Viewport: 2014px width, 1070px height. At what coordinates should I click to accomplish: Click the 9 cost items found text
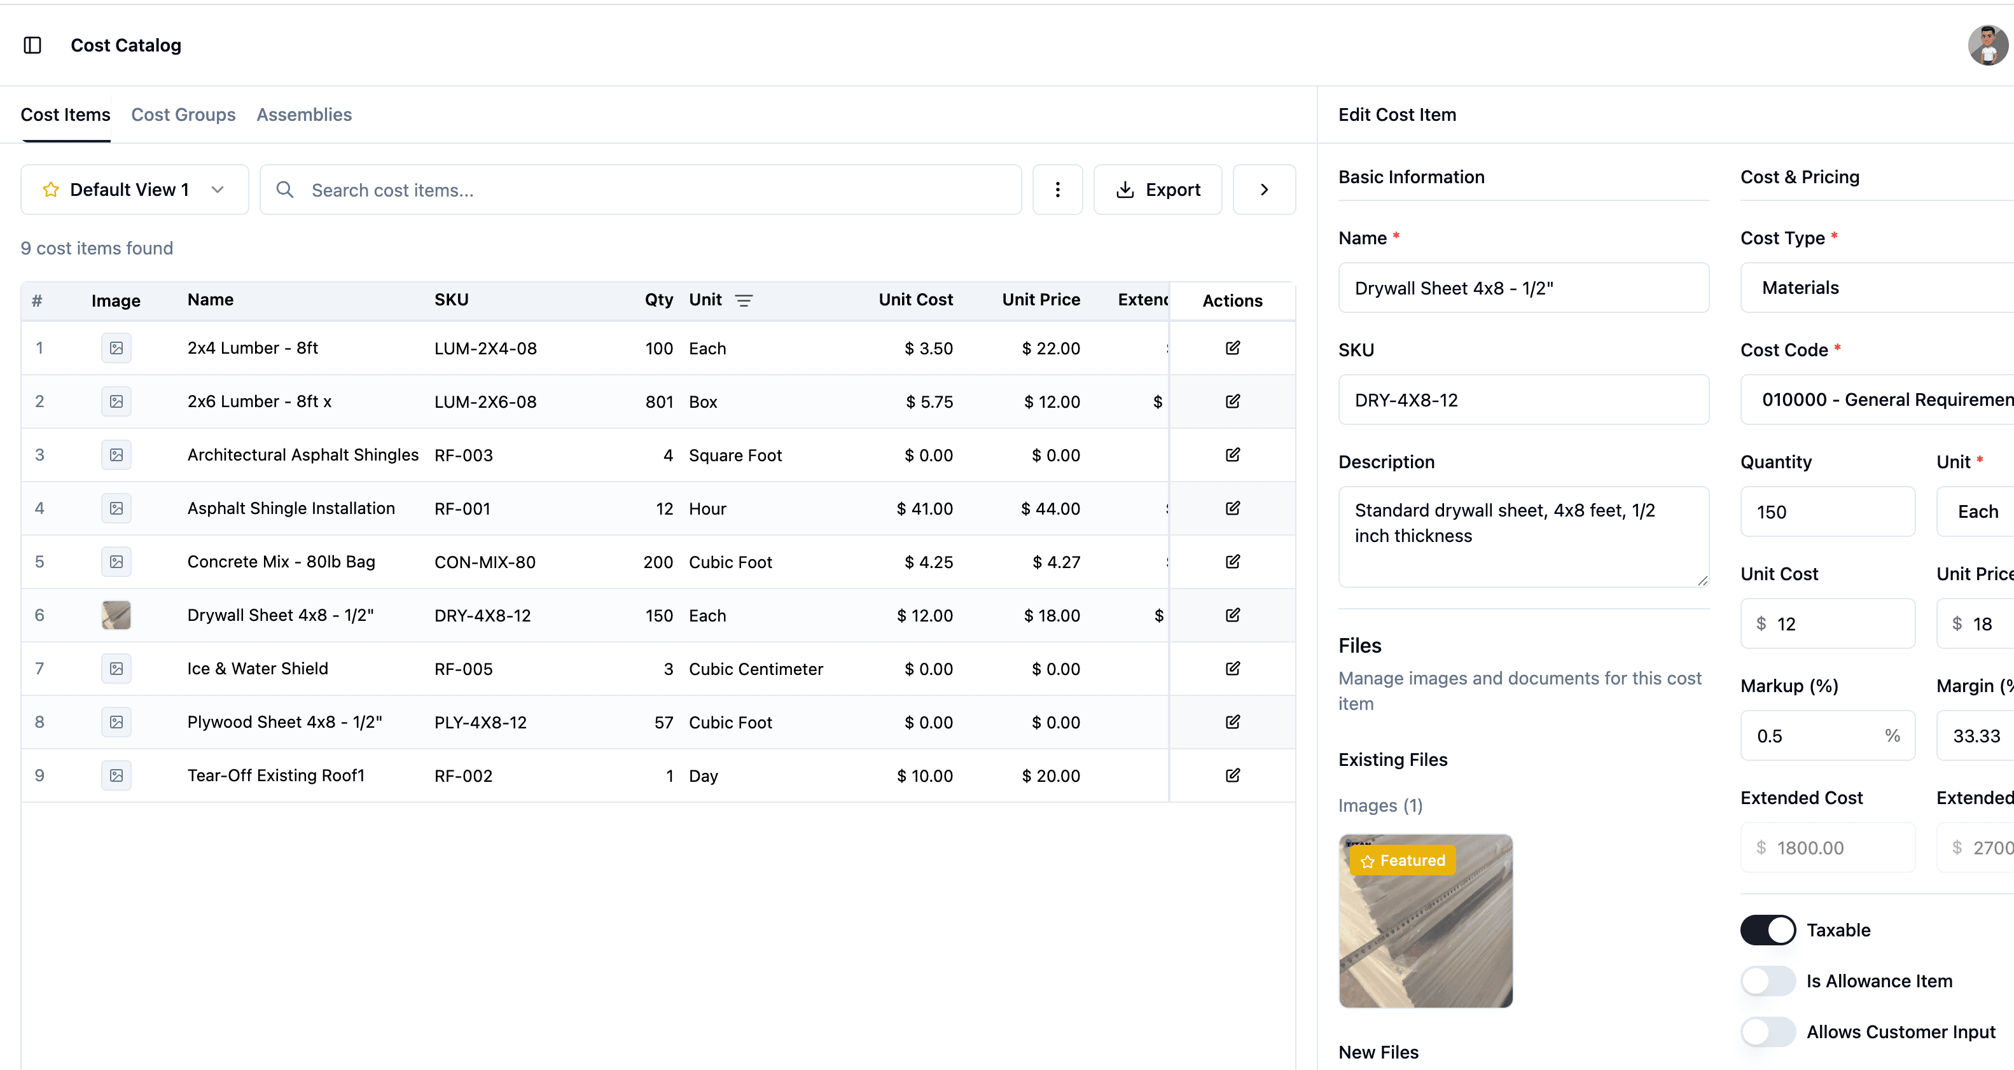(x=97, y=247)
